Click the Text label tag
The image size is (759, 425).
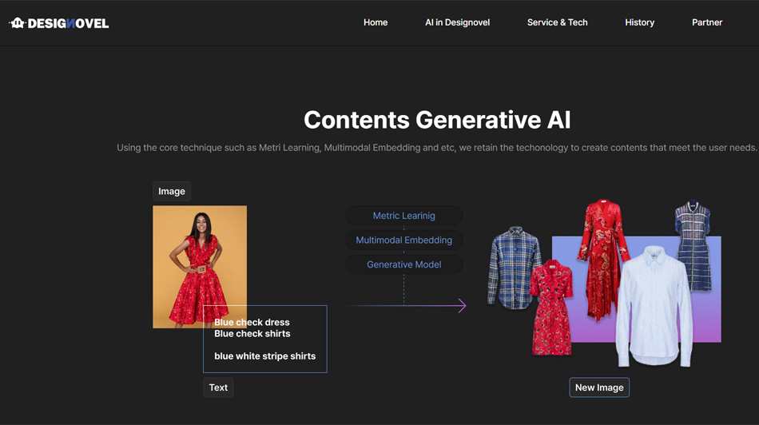coord(218,387)
